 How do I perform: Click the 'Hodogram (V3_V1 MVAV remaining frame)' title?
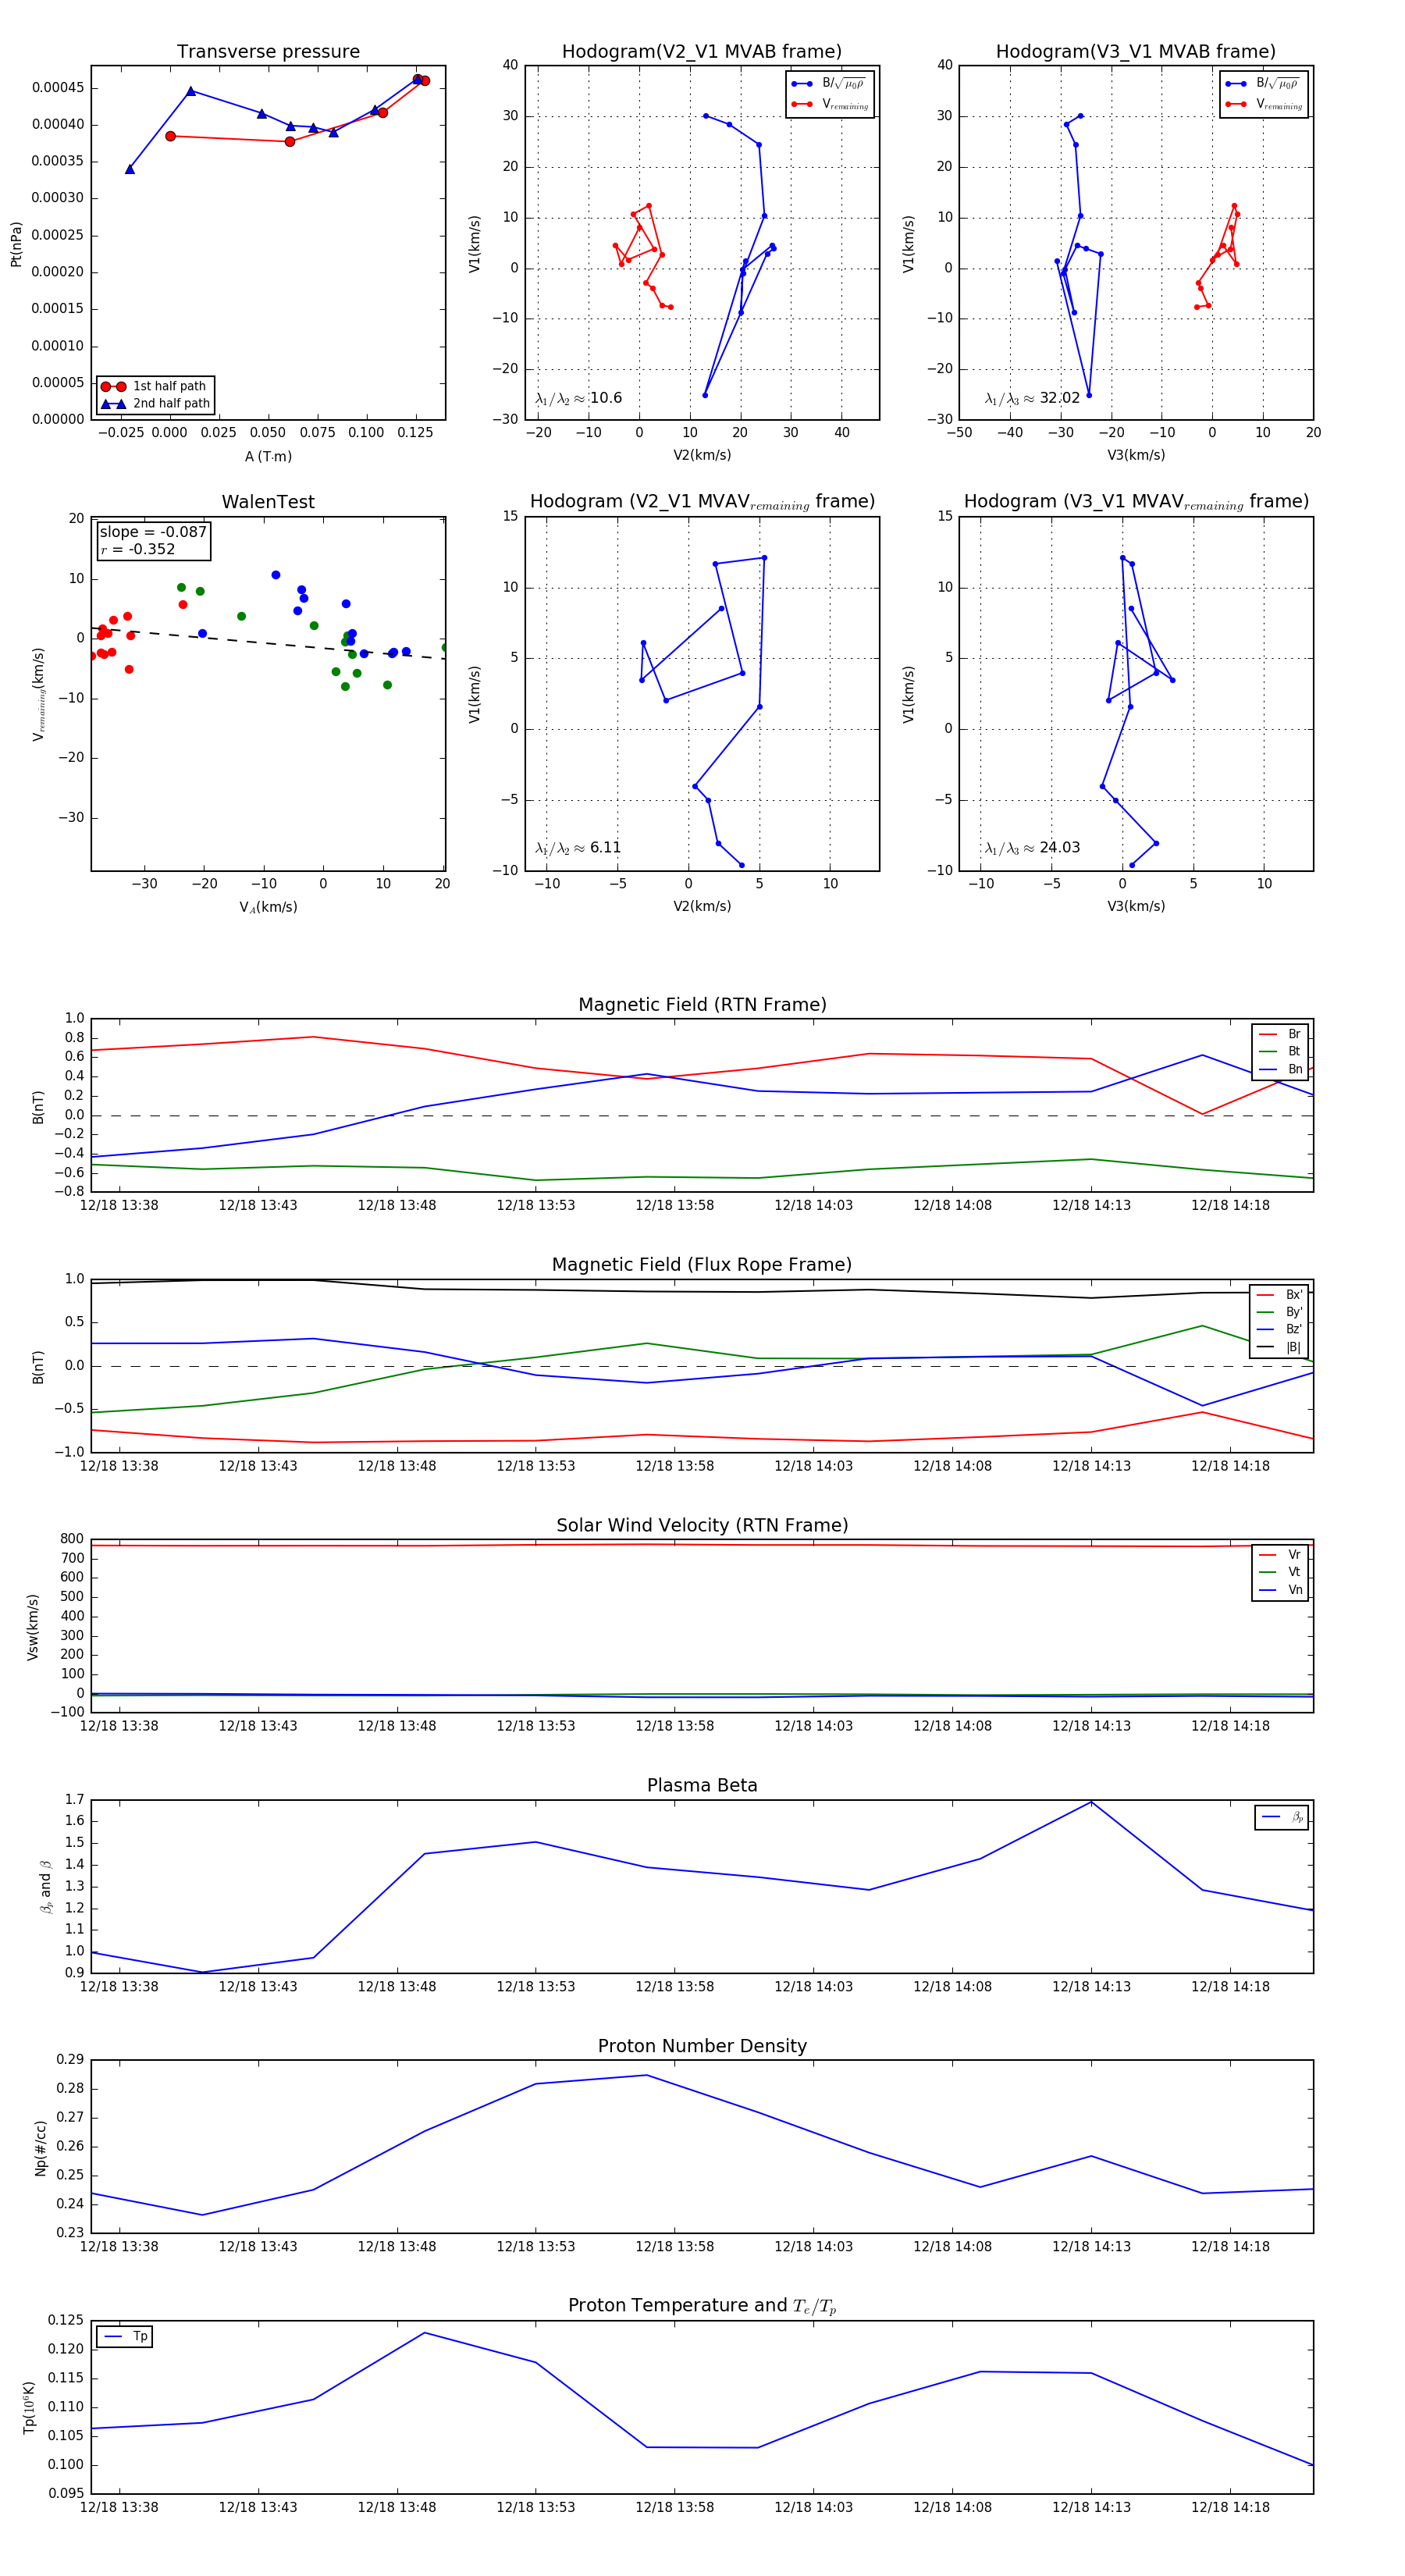pyautogui.click(x=1136, y=502)
